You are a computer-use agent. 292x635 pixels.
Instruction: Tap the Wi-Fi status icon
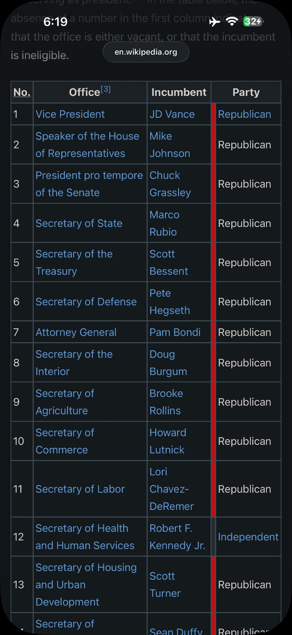pyautogui.click(x=232, y=22)
